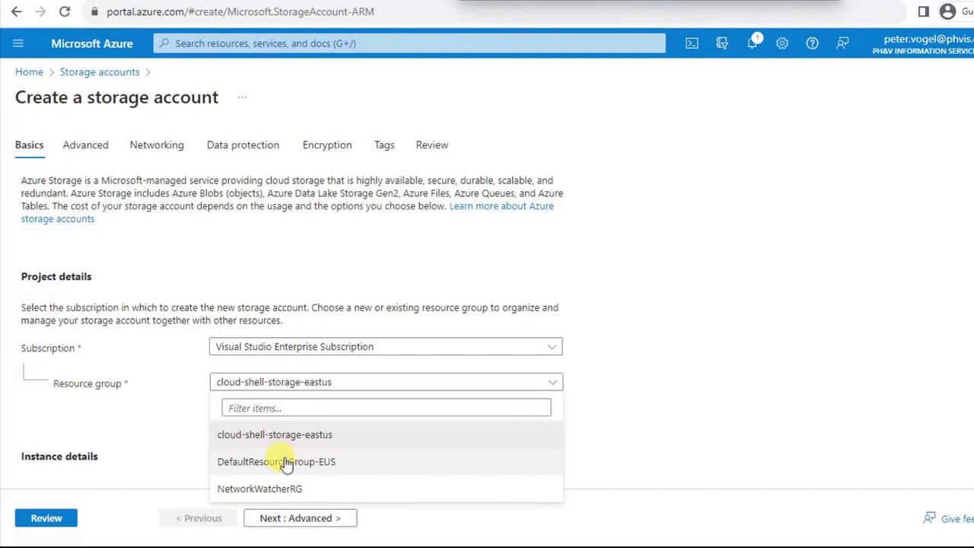Click the Previous button

199,518
